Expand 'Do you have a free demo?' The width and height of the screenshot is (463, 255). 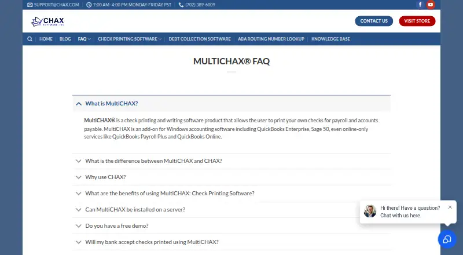coord(231,226)
